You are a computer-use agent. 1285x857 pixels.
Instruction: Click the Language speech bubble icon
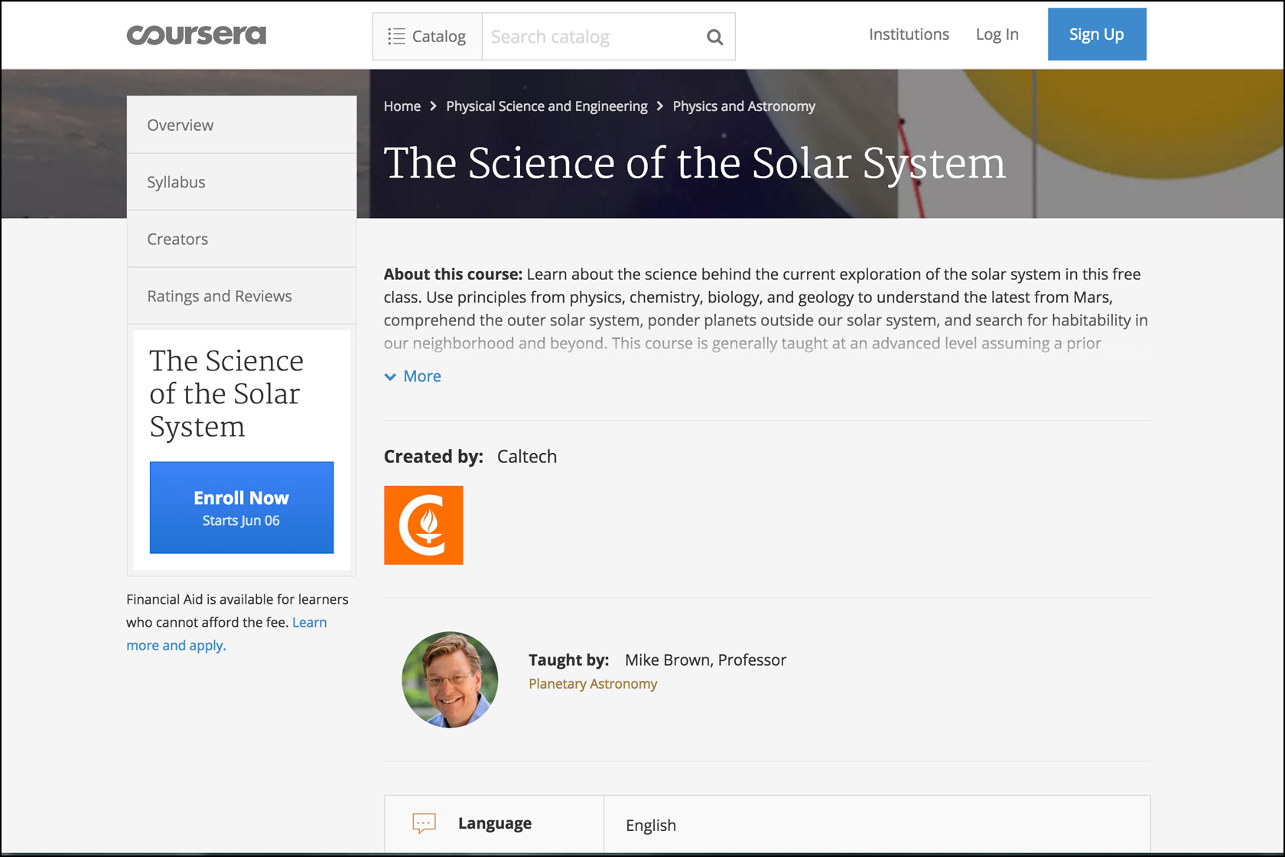click(424, 823)
